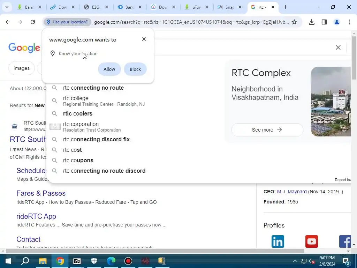Image resolution: width=357 pixels, height=268 pixels.
Task: Open the notification center icon
Action: (x=346, y=261)
